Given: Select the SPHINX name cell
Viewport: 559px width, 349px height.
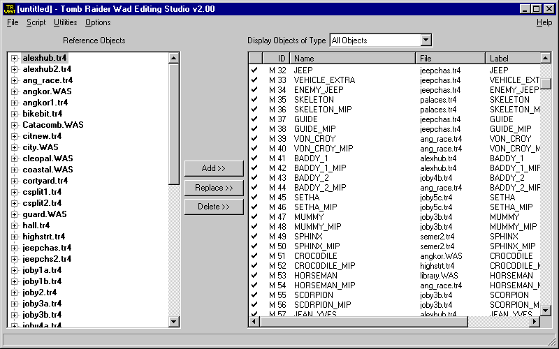Looking at the screenshot, I should click(x=308, y=236).
